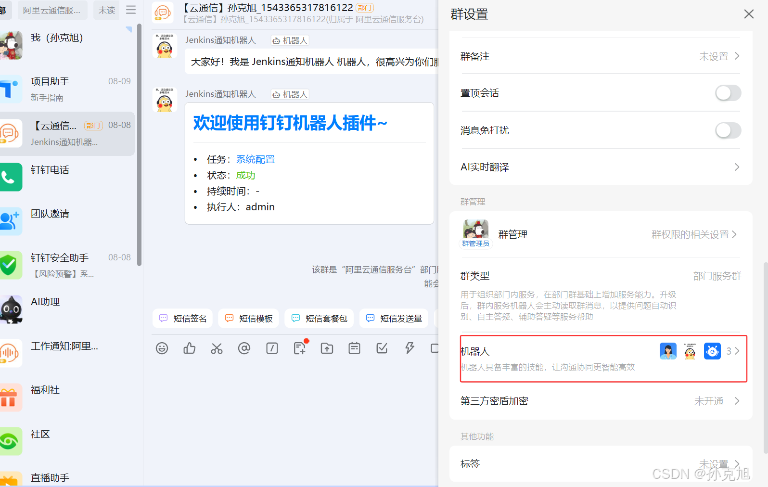Click the slash command icon

(272, 348)
